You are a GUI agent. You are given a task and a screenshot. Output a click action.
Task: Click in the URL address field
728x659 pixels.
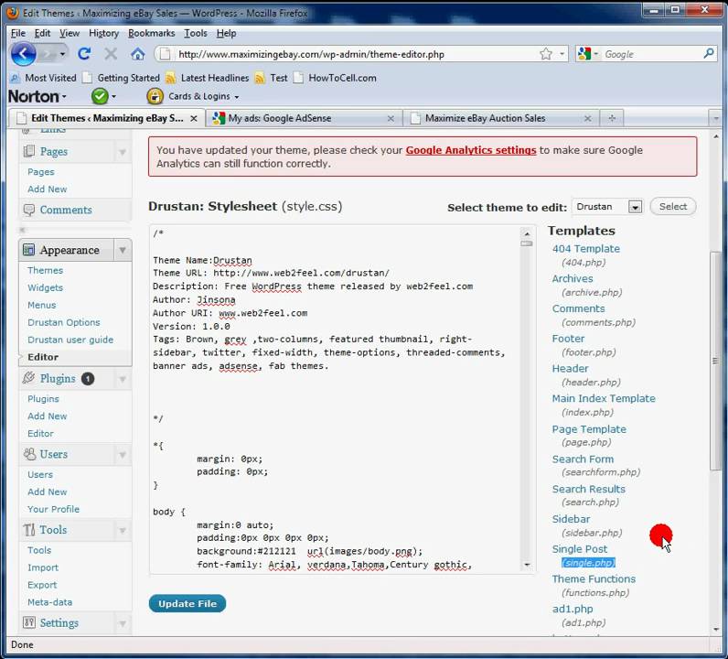click(x=357, y=54)
